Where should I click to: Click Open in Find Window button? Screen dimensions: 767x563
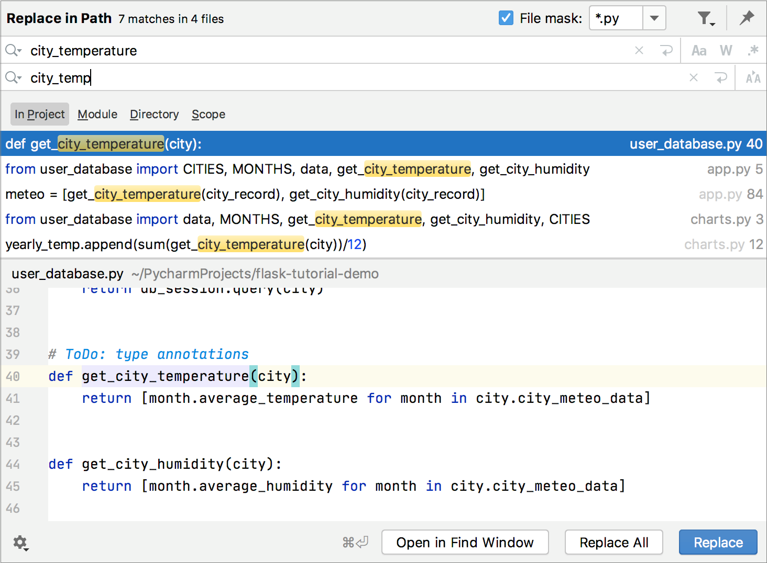point(465,543)
